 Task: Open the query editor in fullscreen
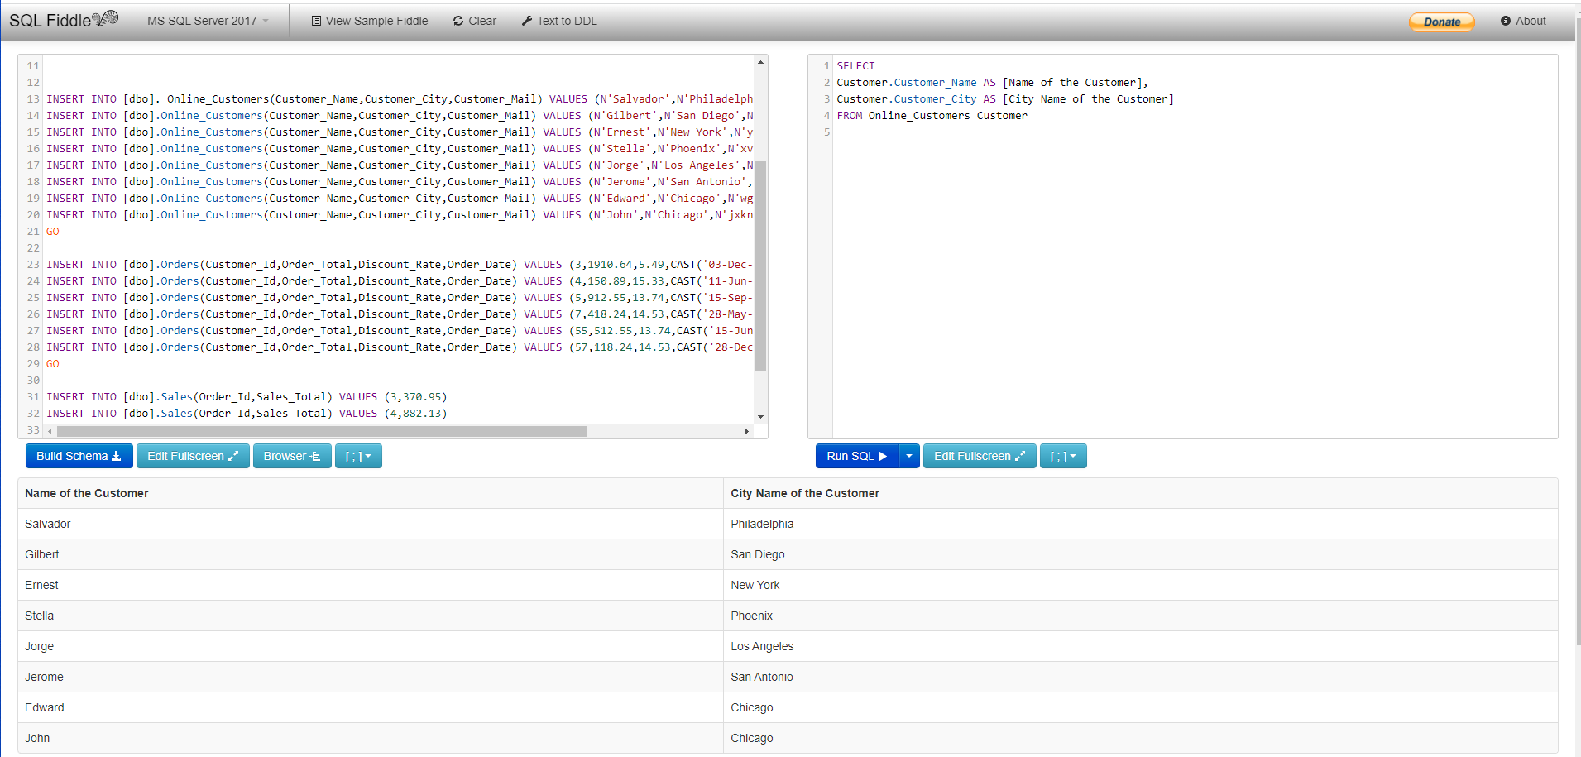pyautogui.click(x=980, y=456)
